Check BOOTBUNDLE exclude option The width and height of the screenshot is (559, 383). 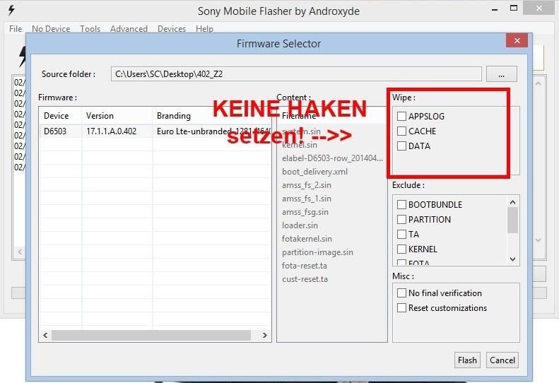tap(402, 205)
